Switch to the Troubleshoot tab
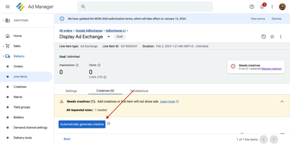290x145 pixels. (139, 91)
